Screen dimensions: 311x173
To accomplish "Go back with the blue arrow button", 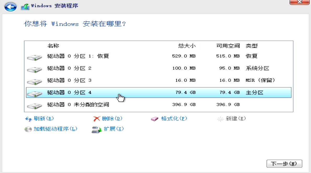I will click(x=10, y=7).
